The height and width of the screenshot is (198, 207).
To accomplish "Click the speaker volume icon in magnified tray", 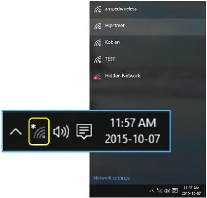I will (61, 132).
